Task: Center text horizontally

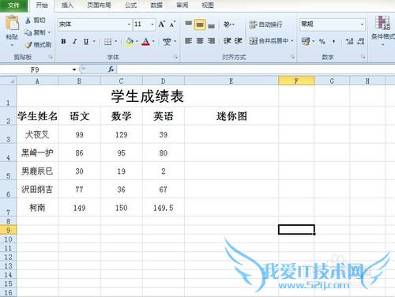Action: 200,41
